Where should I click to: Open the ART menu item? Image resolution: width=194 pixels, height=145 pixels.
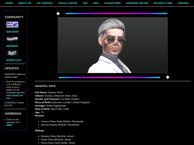tap(85, 3)
